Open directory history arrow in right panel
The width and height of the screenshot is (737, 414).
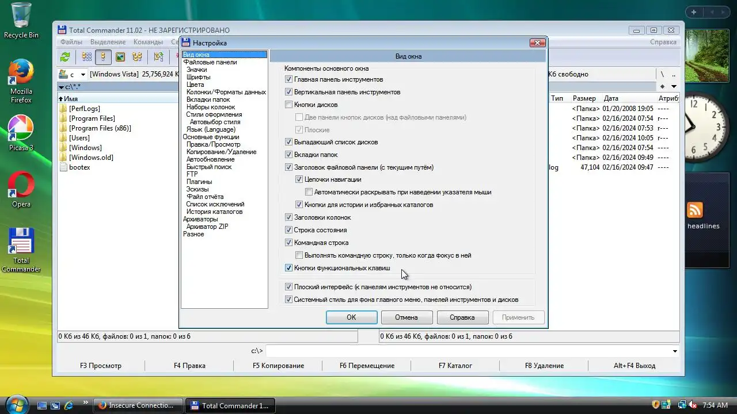point(674,87)
